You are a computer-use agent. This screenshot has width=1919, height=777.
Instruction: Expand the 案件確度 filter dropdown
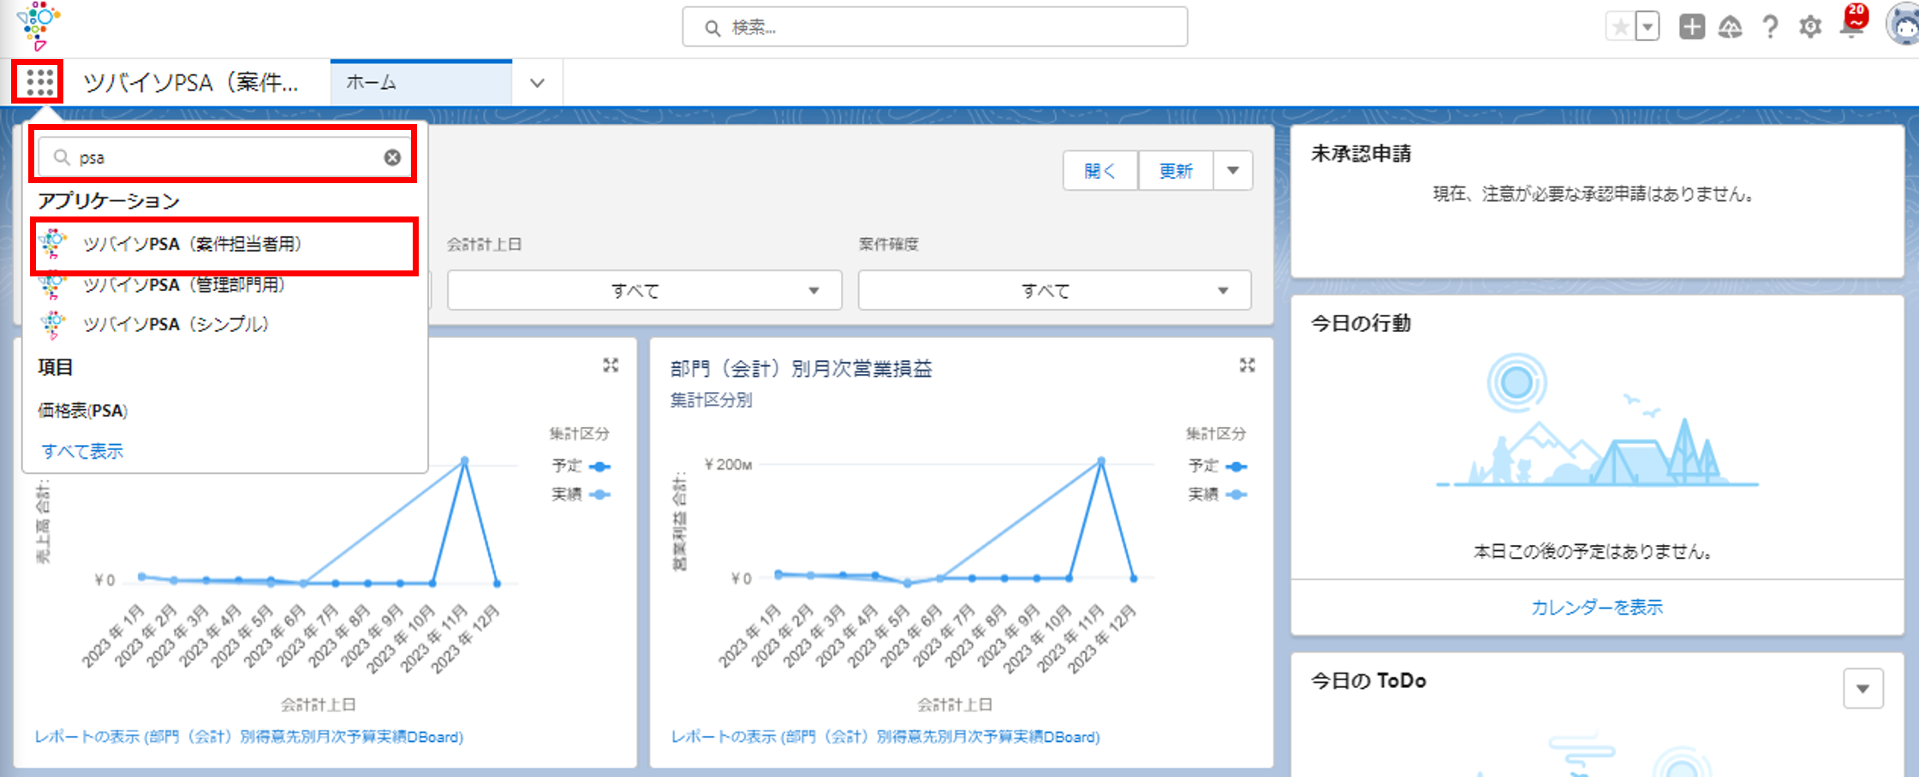pyautogui.click(x=1054, y=291)
